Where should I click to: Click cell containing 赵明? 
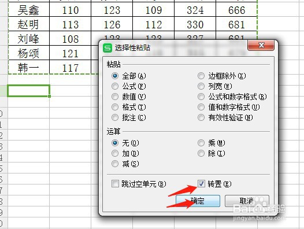(x=29, y=24)
